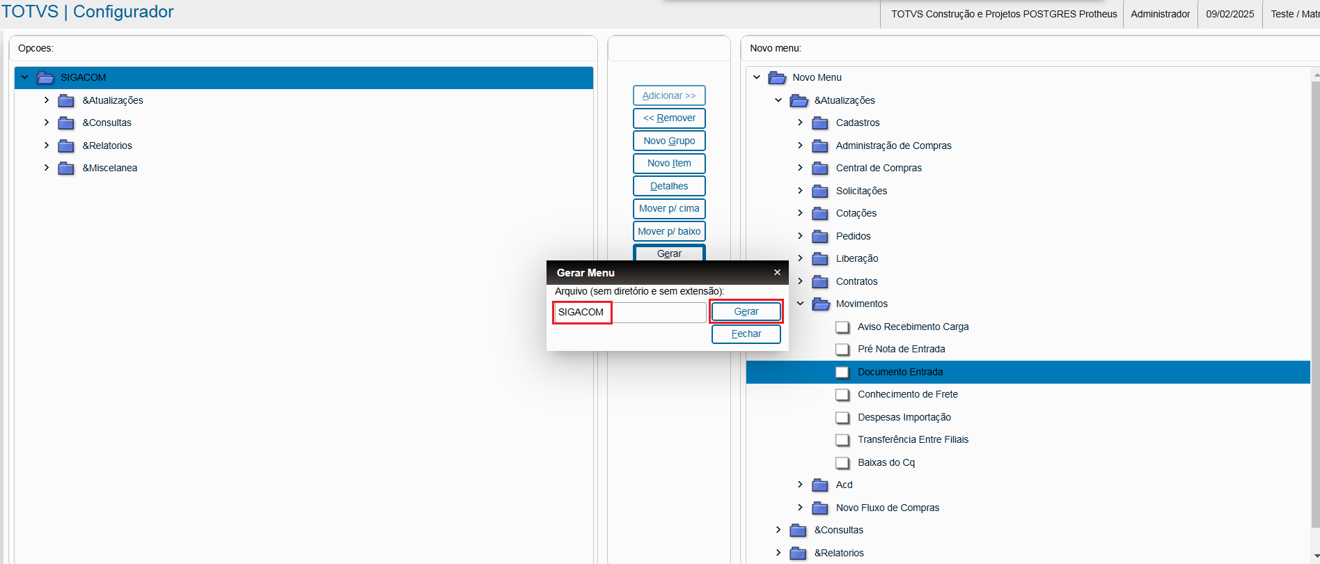The height and width of the screenshot is (564, 1320).
Task: Expand the Pedidos folder
Action: pos(801,236)
